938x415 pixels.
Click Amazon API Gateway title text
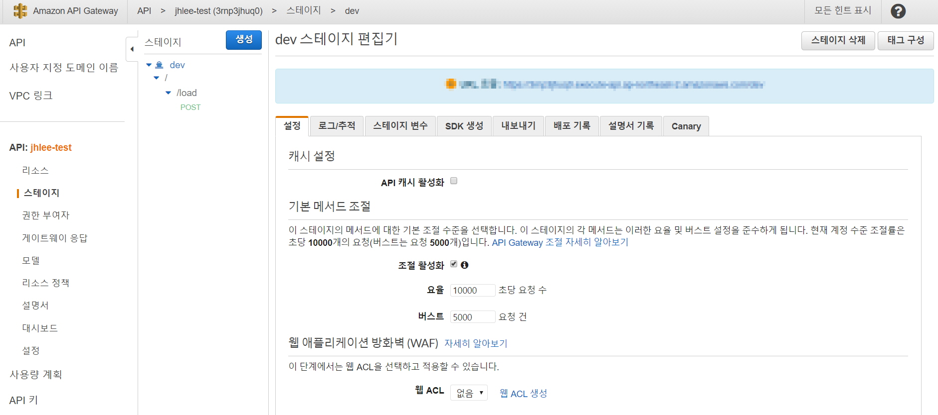tap(76, 11)
